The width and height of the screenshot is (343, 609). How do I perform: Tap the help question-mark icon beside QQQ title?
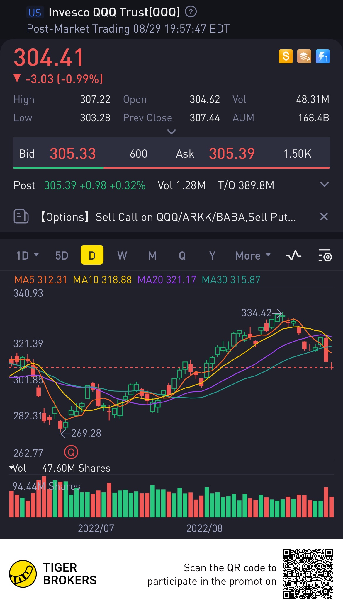[x=191, y=12]
